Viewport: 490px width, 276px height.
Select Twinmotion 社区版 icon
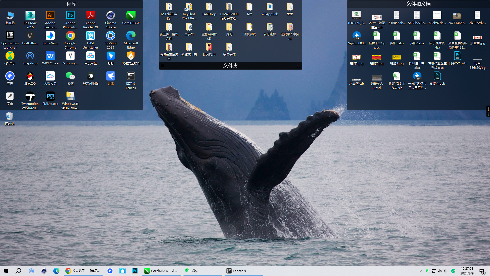pos(30,100)
